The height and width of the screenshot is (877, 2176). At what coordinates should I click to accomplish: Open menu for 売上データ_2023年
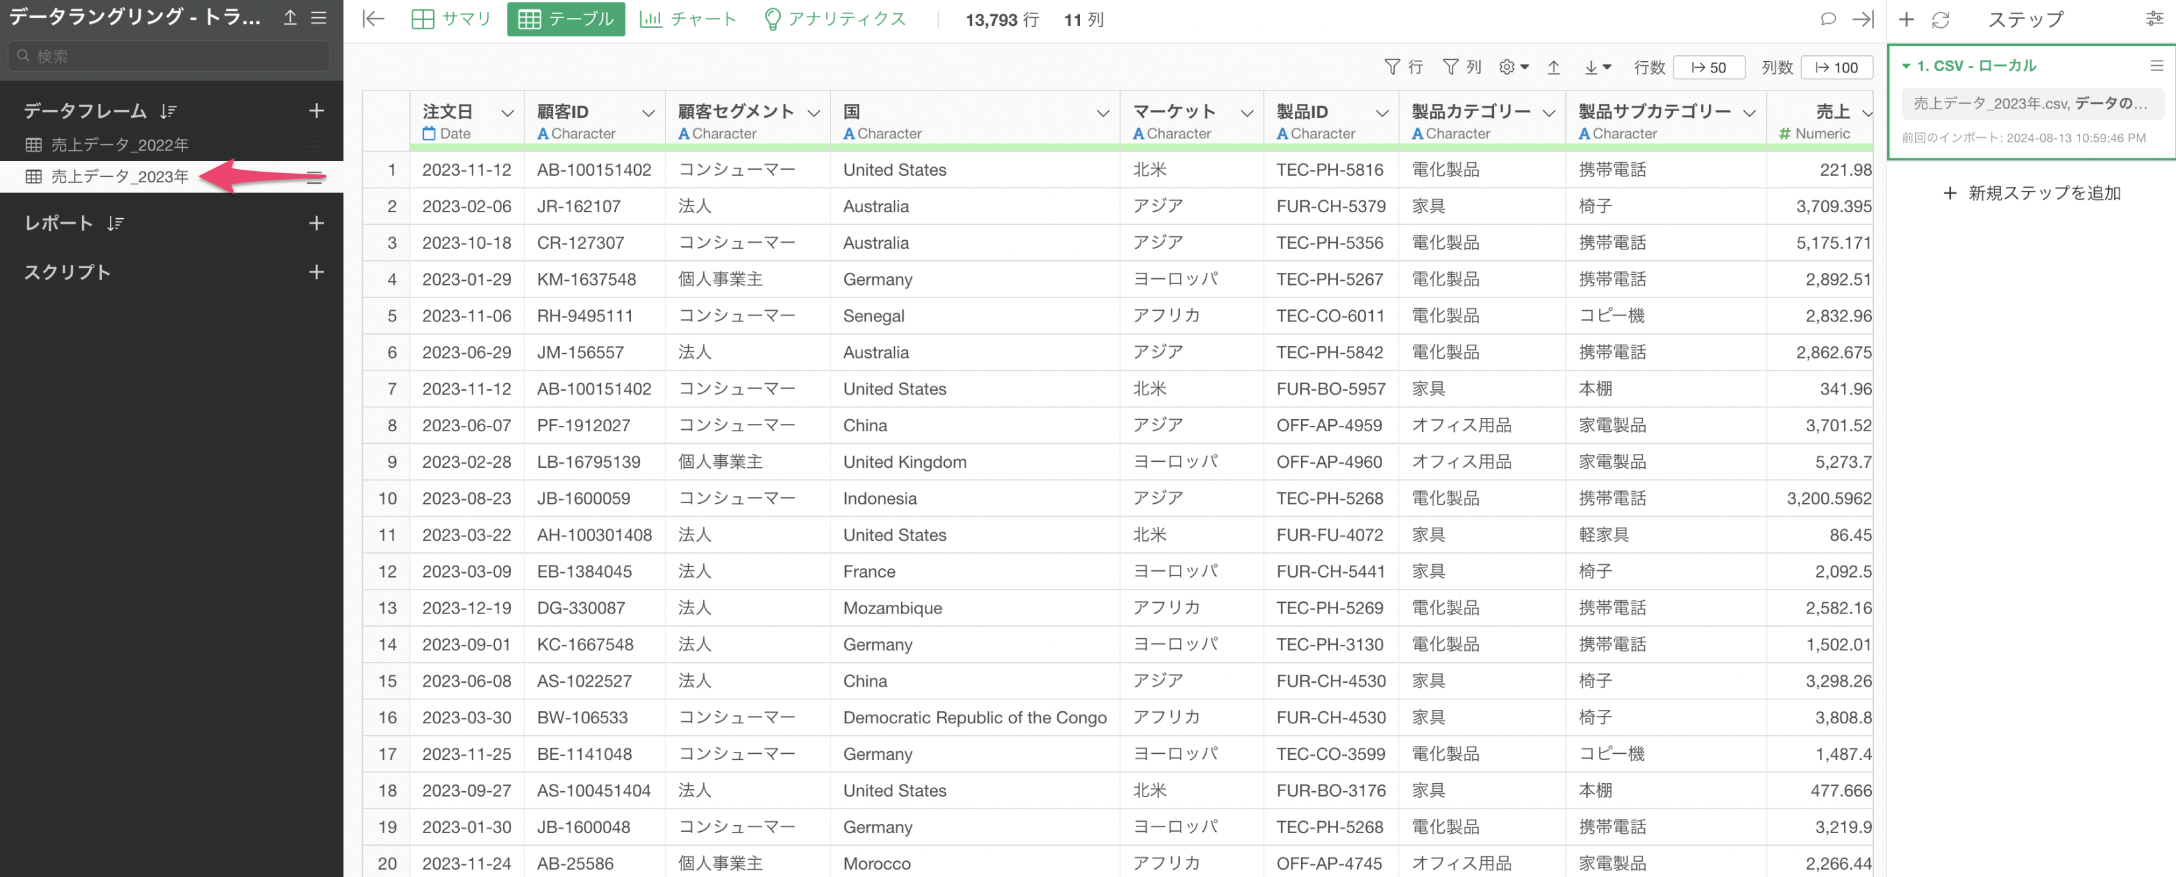coord(314,176)
